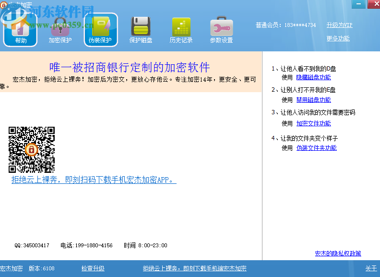Open the 历史记录 history icon
The height and width of the screenshot is (277, 380).
coord(181,30)
